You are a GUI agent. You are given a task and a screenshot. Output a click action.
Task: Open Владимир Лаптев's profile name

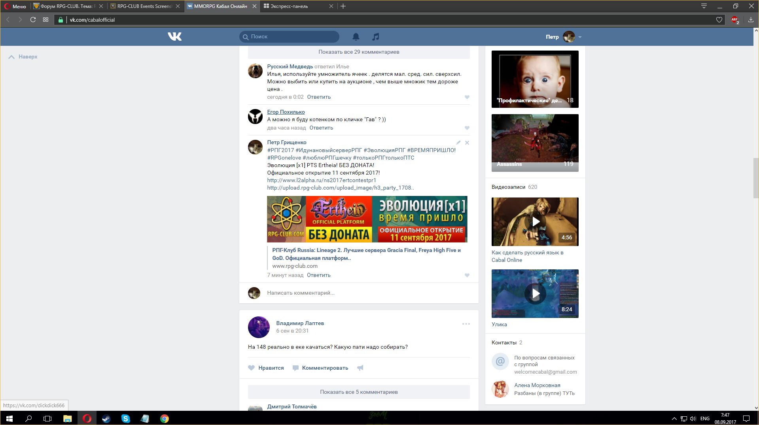click(300, 323)
